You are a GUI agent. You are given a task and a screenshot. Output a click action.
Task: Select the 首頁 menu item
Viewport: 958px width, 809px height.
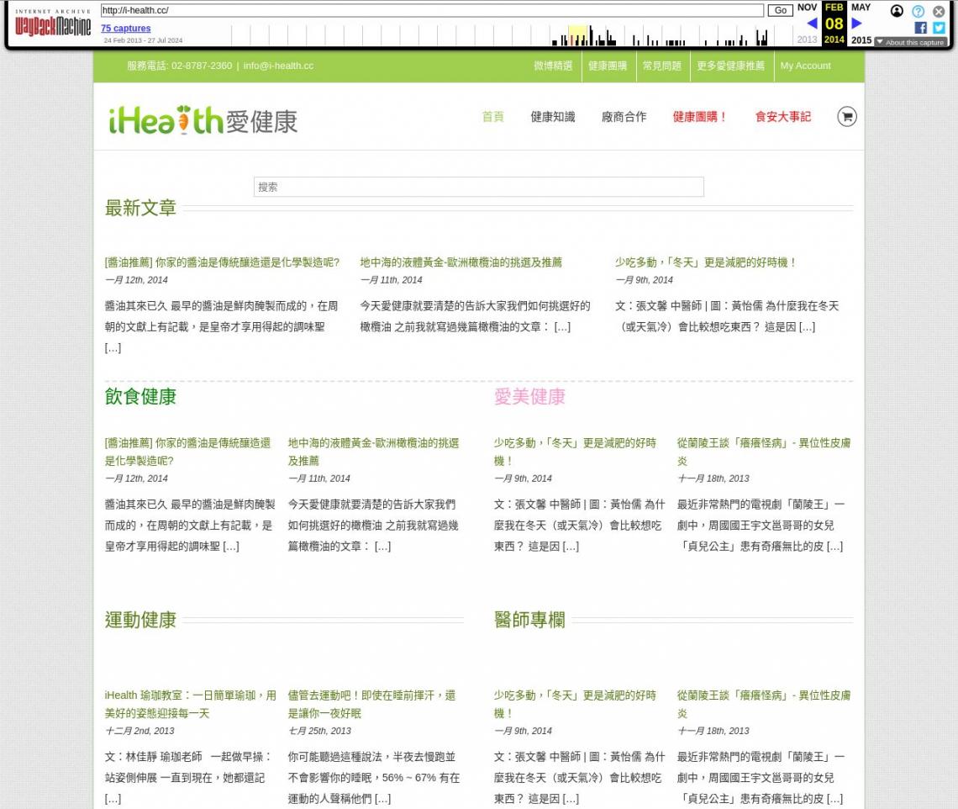pyautogui.click(x=492, y=117)
